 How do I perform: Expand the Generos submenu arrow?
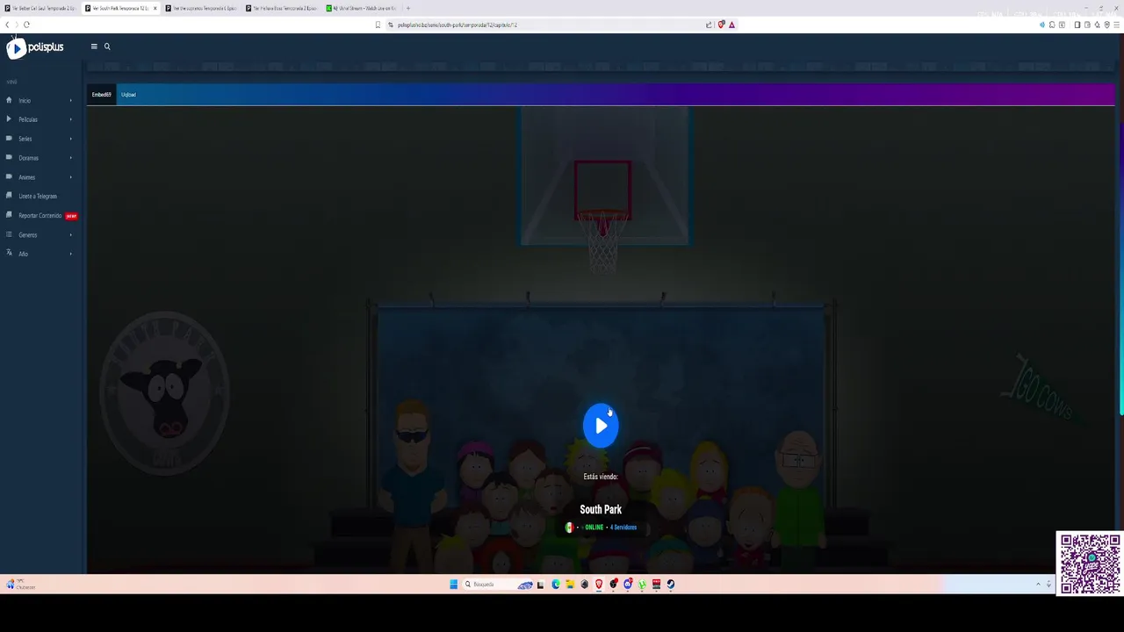coord(71,235)
